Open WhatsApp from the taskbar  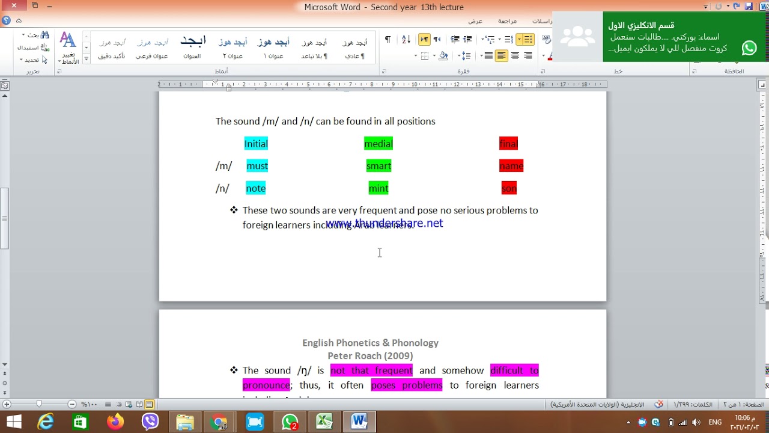pos(290,422)
